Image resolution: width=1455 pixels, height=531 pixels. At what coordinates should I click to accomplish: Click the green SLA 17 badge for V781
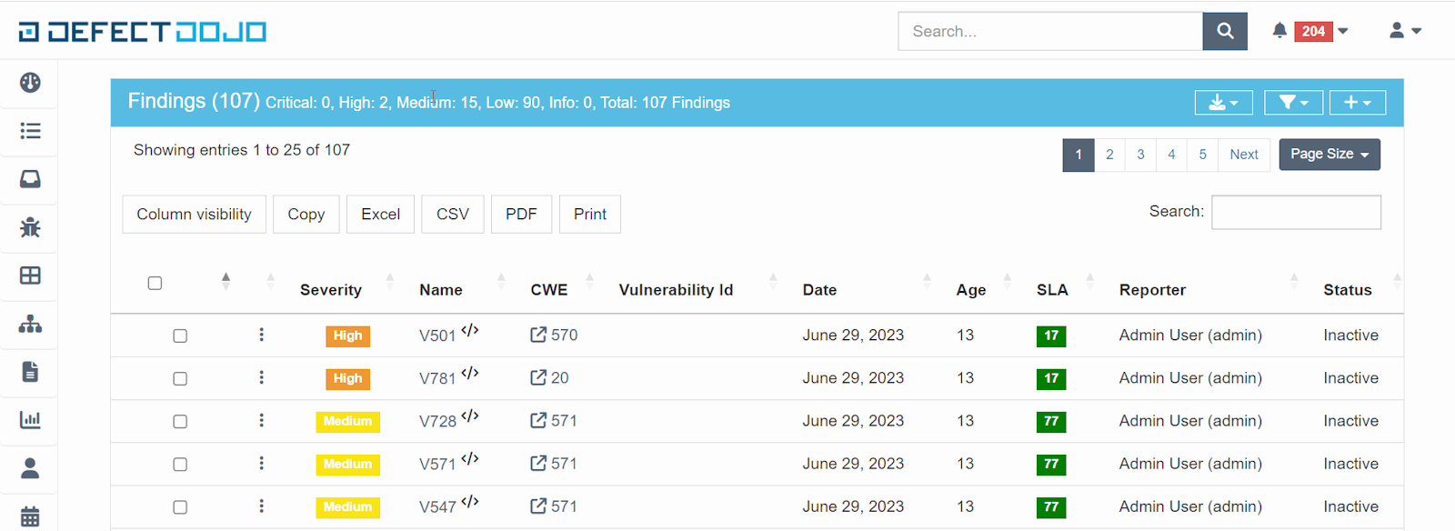tap(1051, 378)
